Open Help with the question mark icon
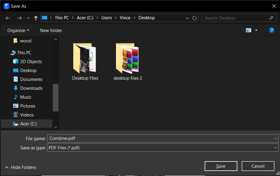The image size is (280, 176). [x=272, y=30]
